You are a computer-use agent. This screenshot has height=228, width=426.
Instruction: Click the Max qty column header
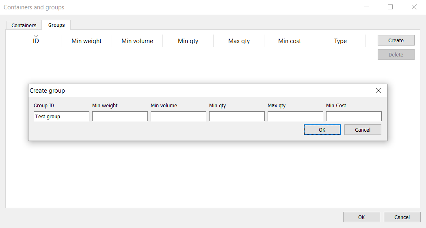[x=239, y=41]
